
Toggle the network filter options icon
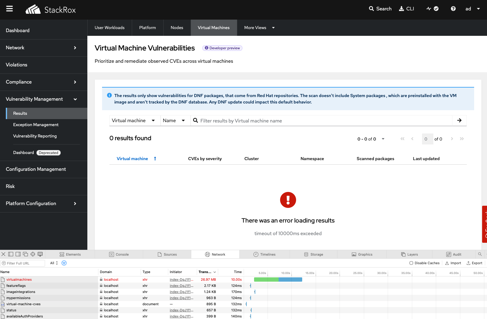64,263
